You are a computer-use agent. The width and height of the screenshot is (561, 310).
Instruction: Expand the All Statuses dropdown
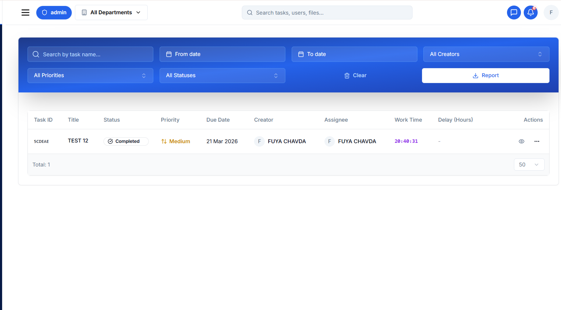pos(222,75)
